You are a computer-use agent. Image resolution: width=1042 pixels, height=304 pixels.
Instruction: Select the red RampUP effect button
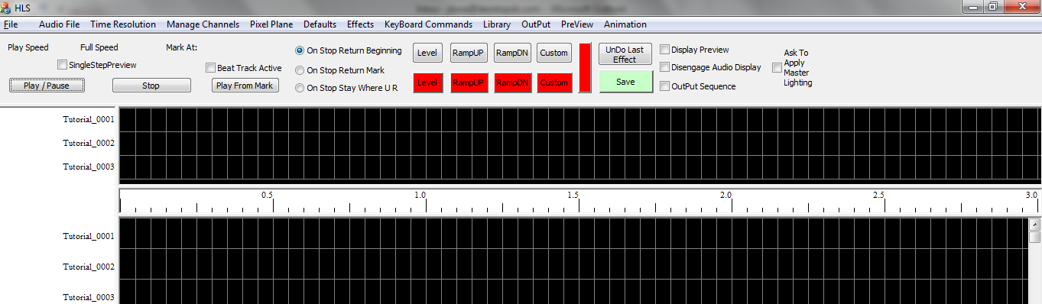pos(469,82)
